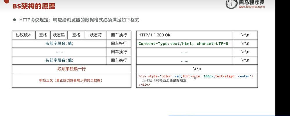Click '回车换行' beside the left table's '......' cell
The height and width of the screenshot is (116, 290).
coord(119,52)
